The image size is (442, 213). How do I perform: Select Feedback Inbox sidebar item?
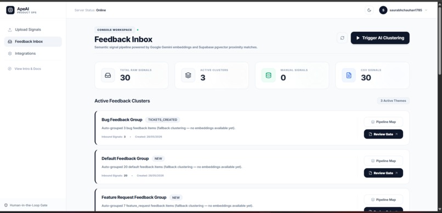33,42
